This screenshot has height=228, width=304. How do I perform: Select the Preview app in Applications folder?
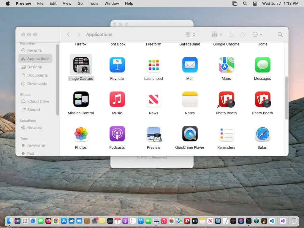[x=153, y=134]
